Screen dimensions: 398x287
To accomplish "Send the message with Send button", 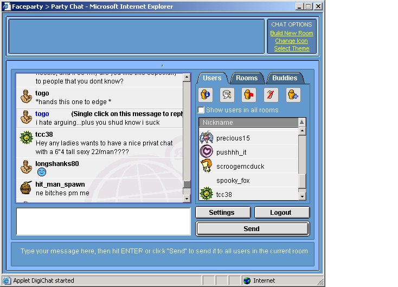I will click(252, 229).
